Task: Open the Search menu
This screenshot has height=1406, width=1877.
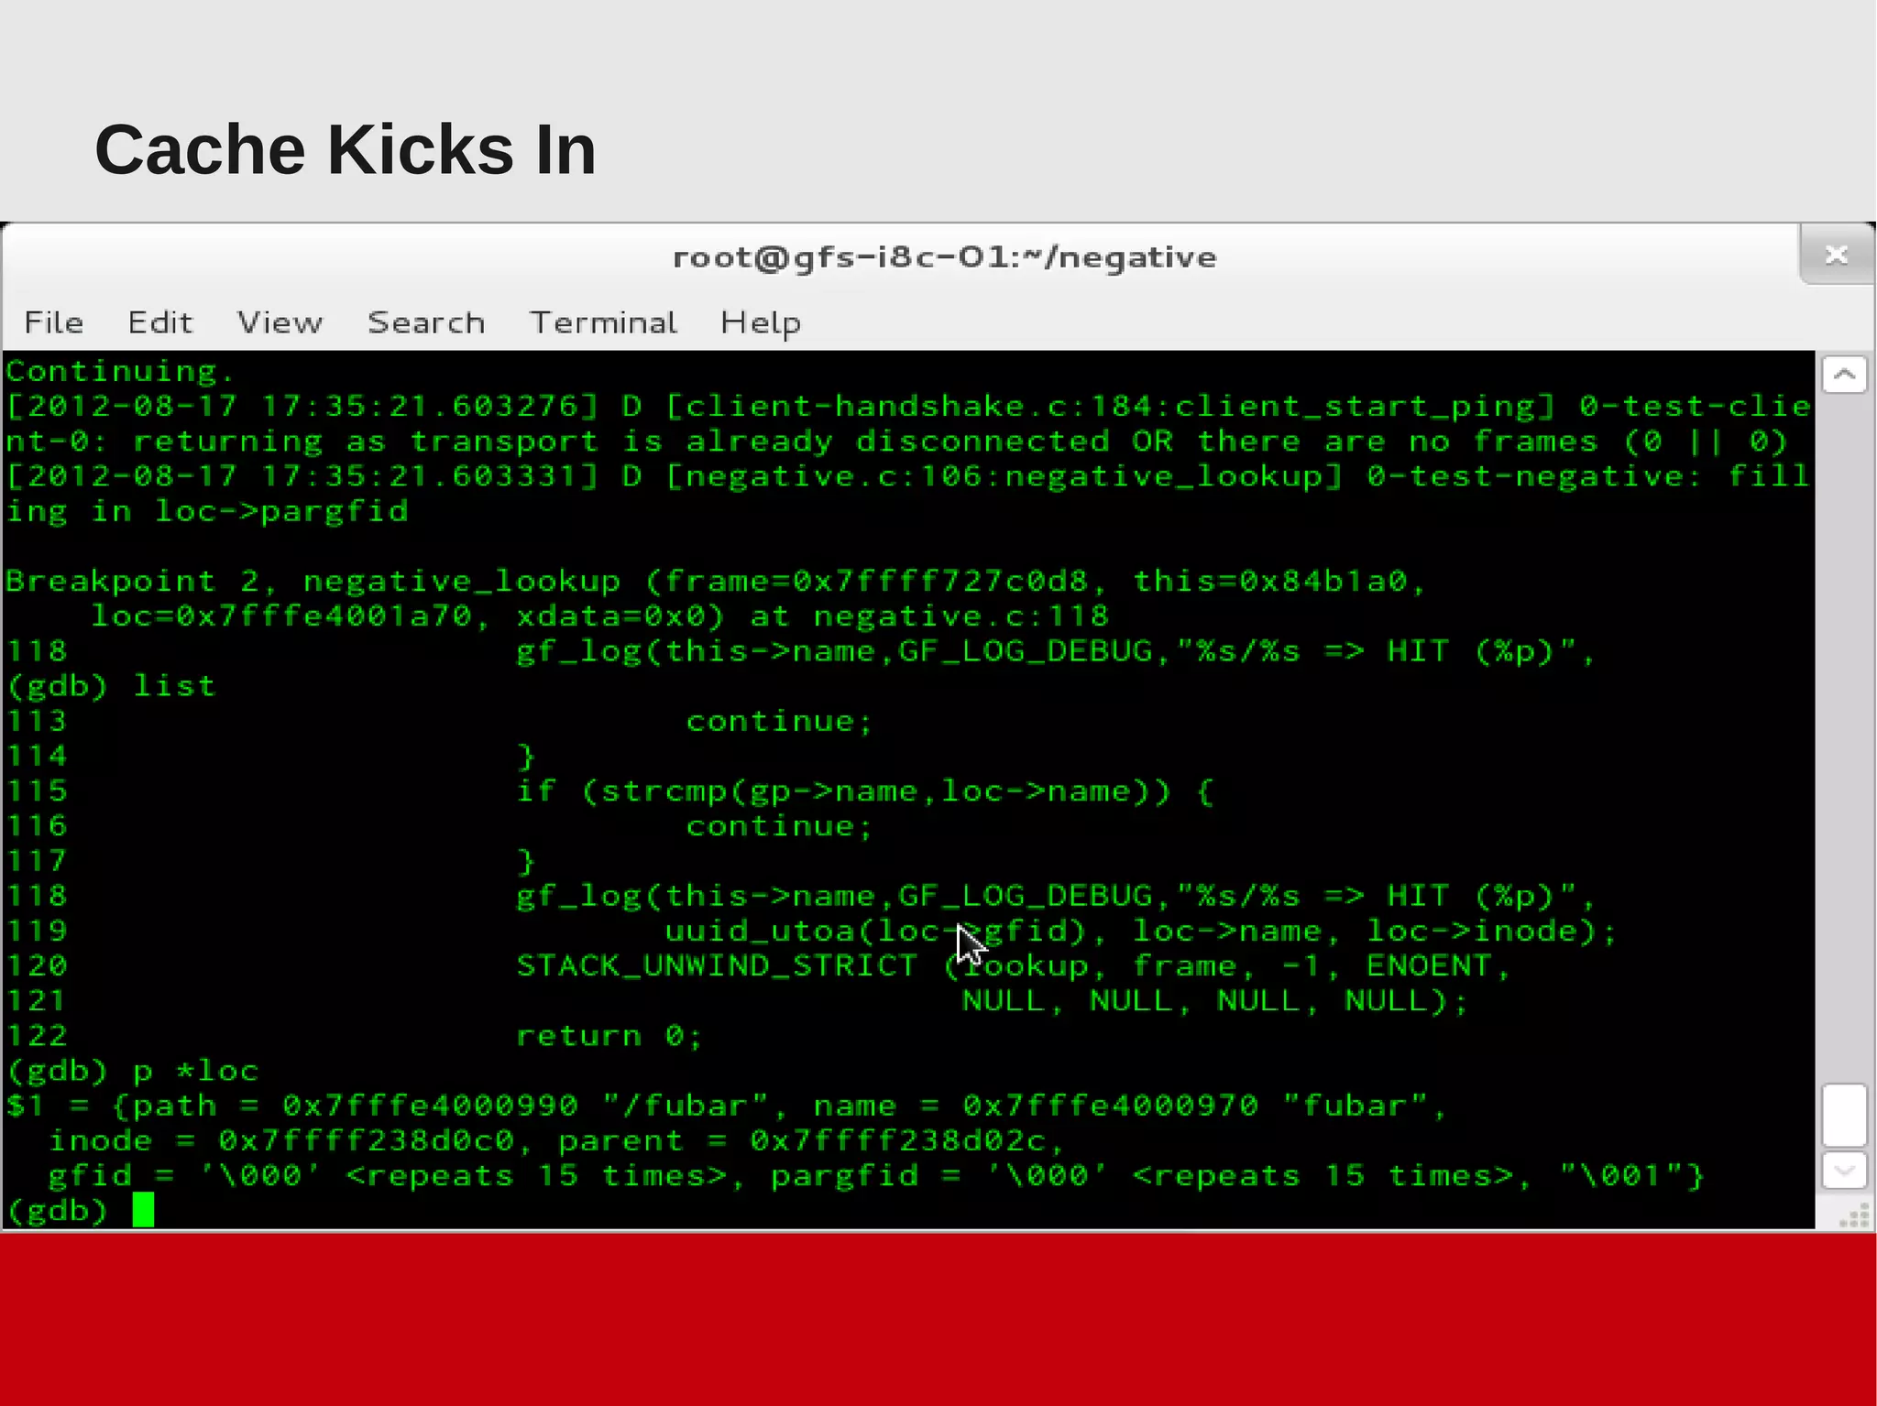Action: (426, 322)
